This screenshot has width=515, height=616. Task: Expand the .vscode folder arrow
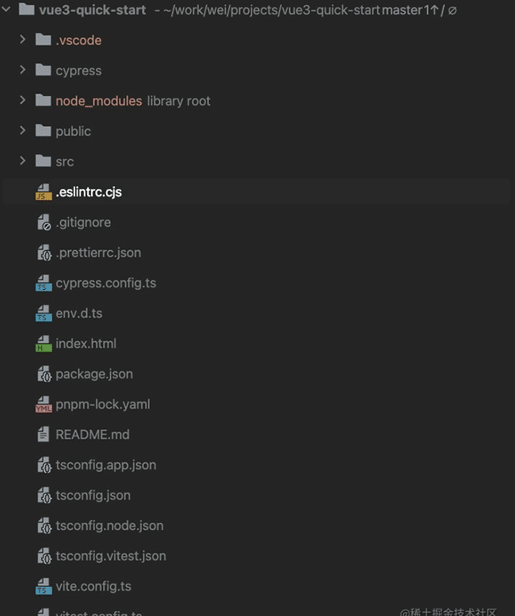(x=23, y=40)
